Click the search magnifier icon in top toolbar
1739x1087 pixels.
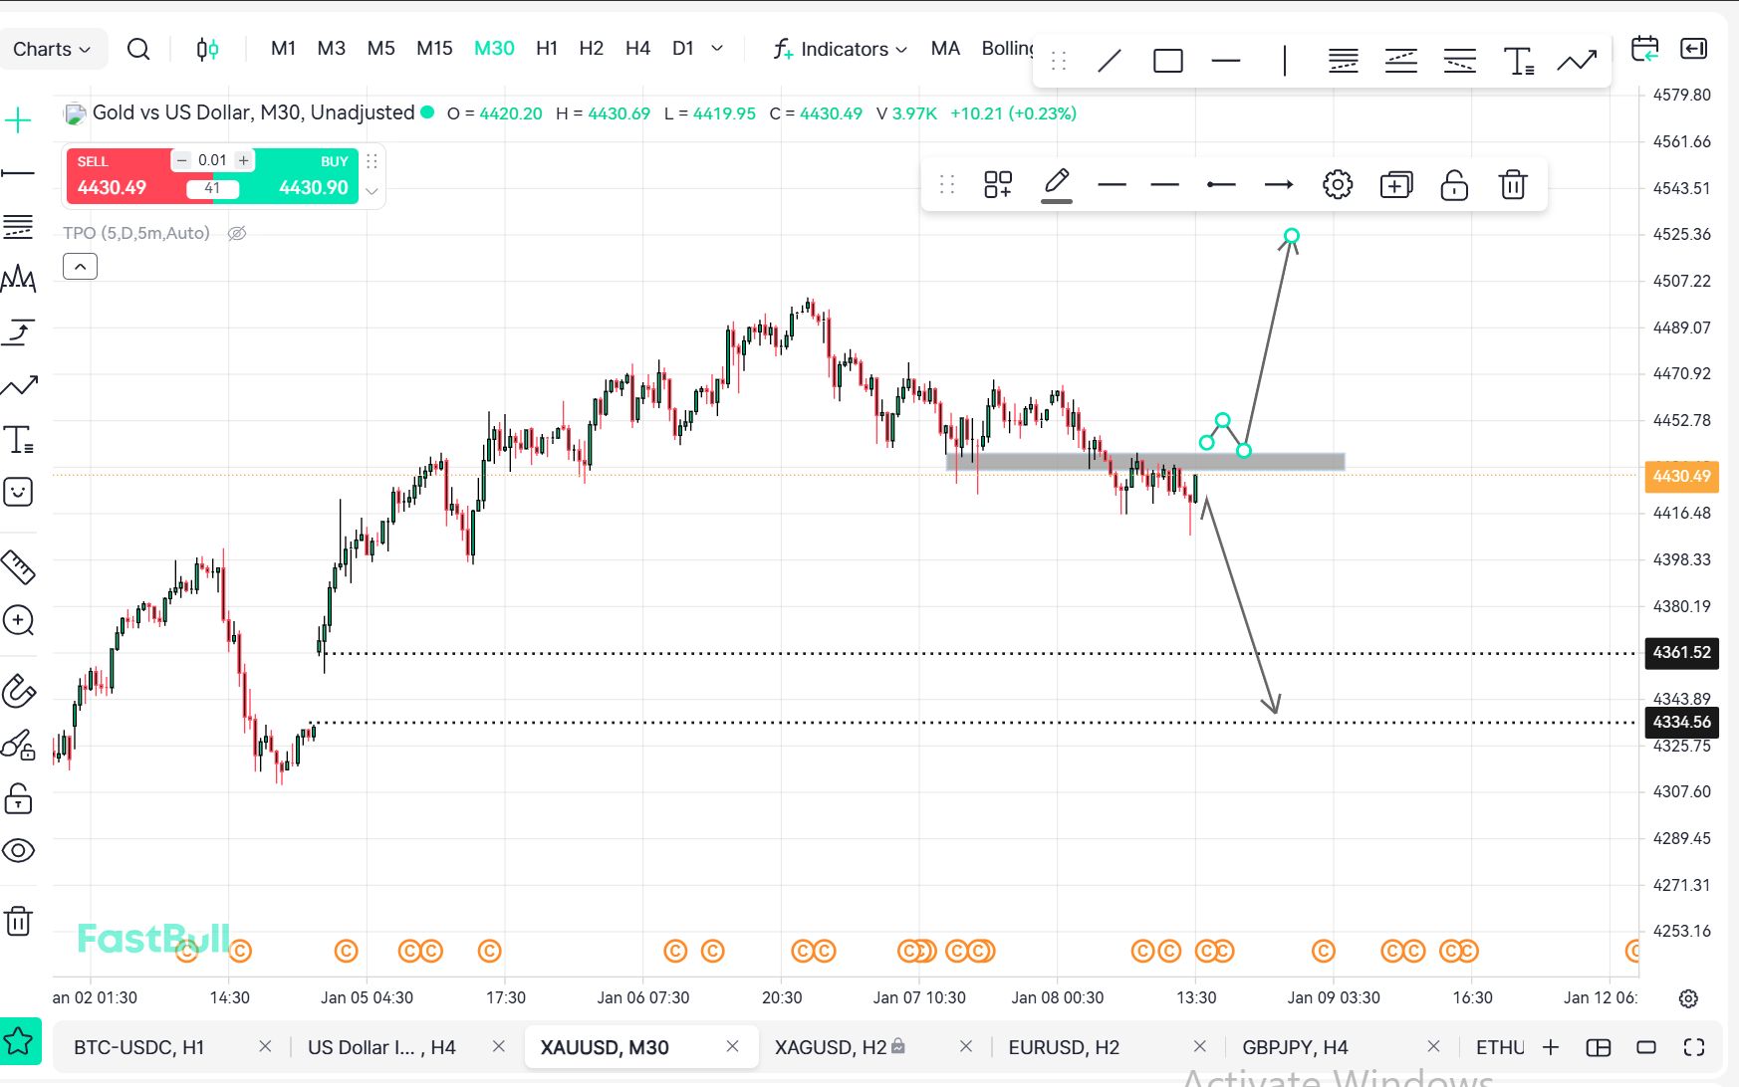[138, 49]
